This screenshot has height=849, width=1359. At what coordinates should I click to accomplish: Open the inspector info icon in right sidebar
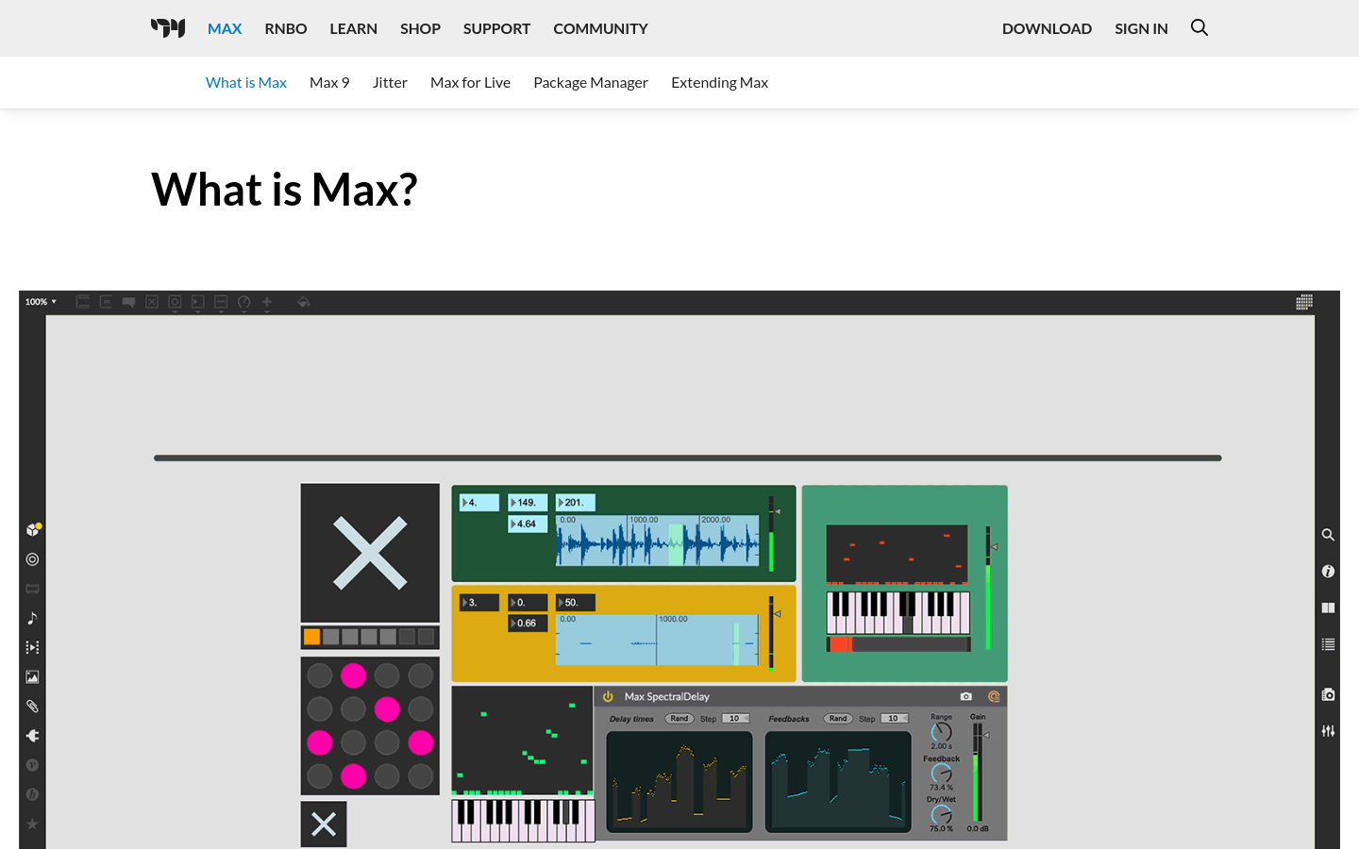click(x=1328, y=571)
